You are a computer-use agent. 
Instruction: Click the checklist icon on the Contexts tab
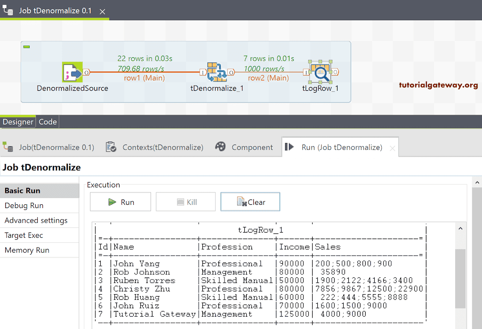coord(111,147)
